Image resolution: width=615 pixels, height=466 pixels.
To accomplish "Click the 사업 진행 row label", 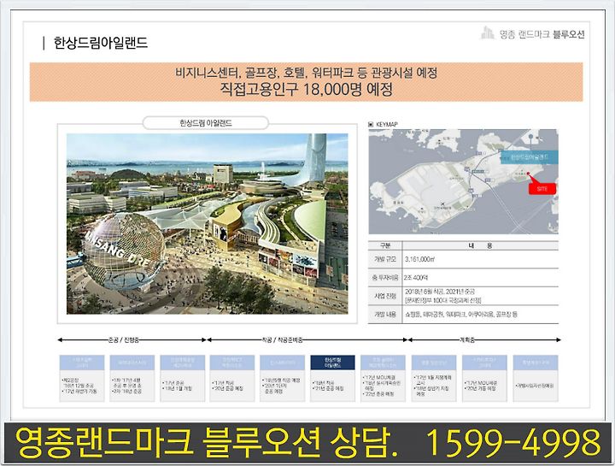I will pos(385,296).
